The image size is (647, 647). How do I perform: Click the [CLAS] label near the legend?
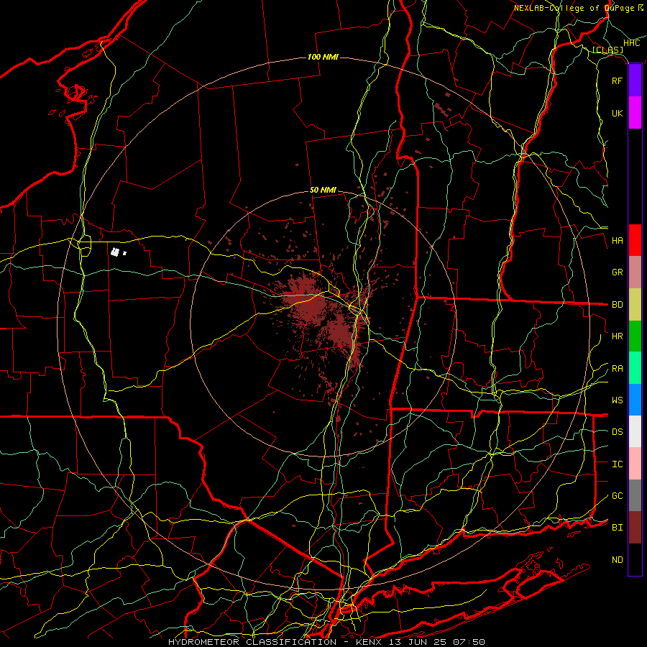coord(607,50)
